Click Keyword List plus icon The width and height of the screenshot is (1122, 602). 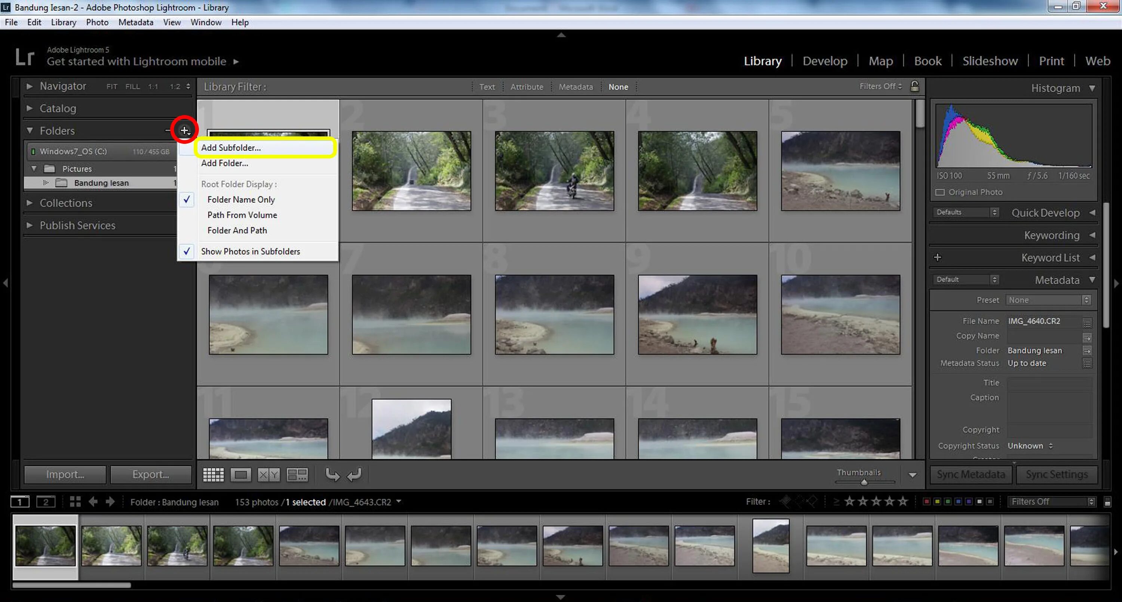[938, 257]
